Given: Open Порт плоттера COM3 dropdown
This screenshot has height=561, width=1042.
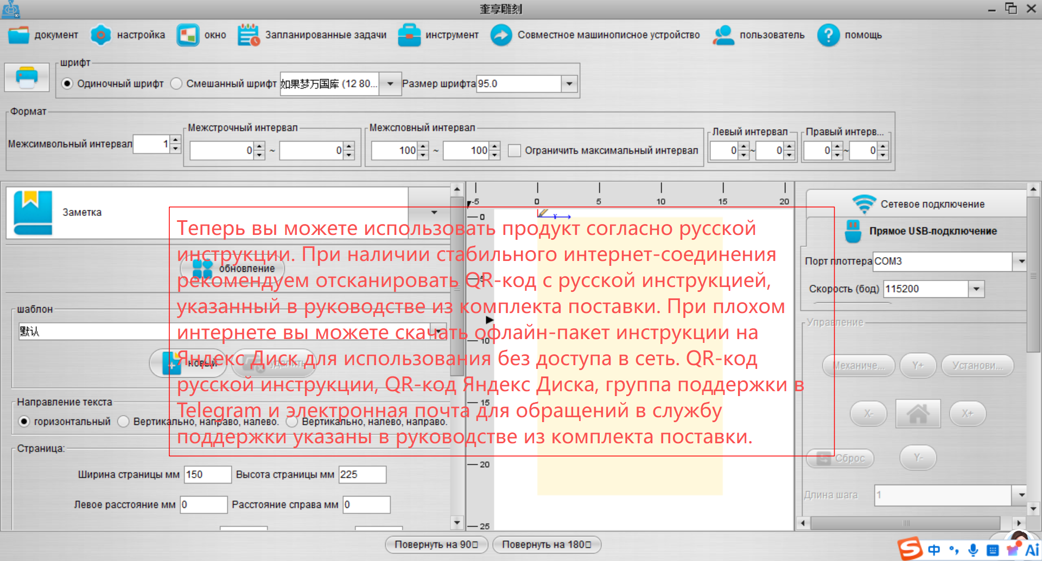Looking at the screenshot, I should (x=1021, y=261).
